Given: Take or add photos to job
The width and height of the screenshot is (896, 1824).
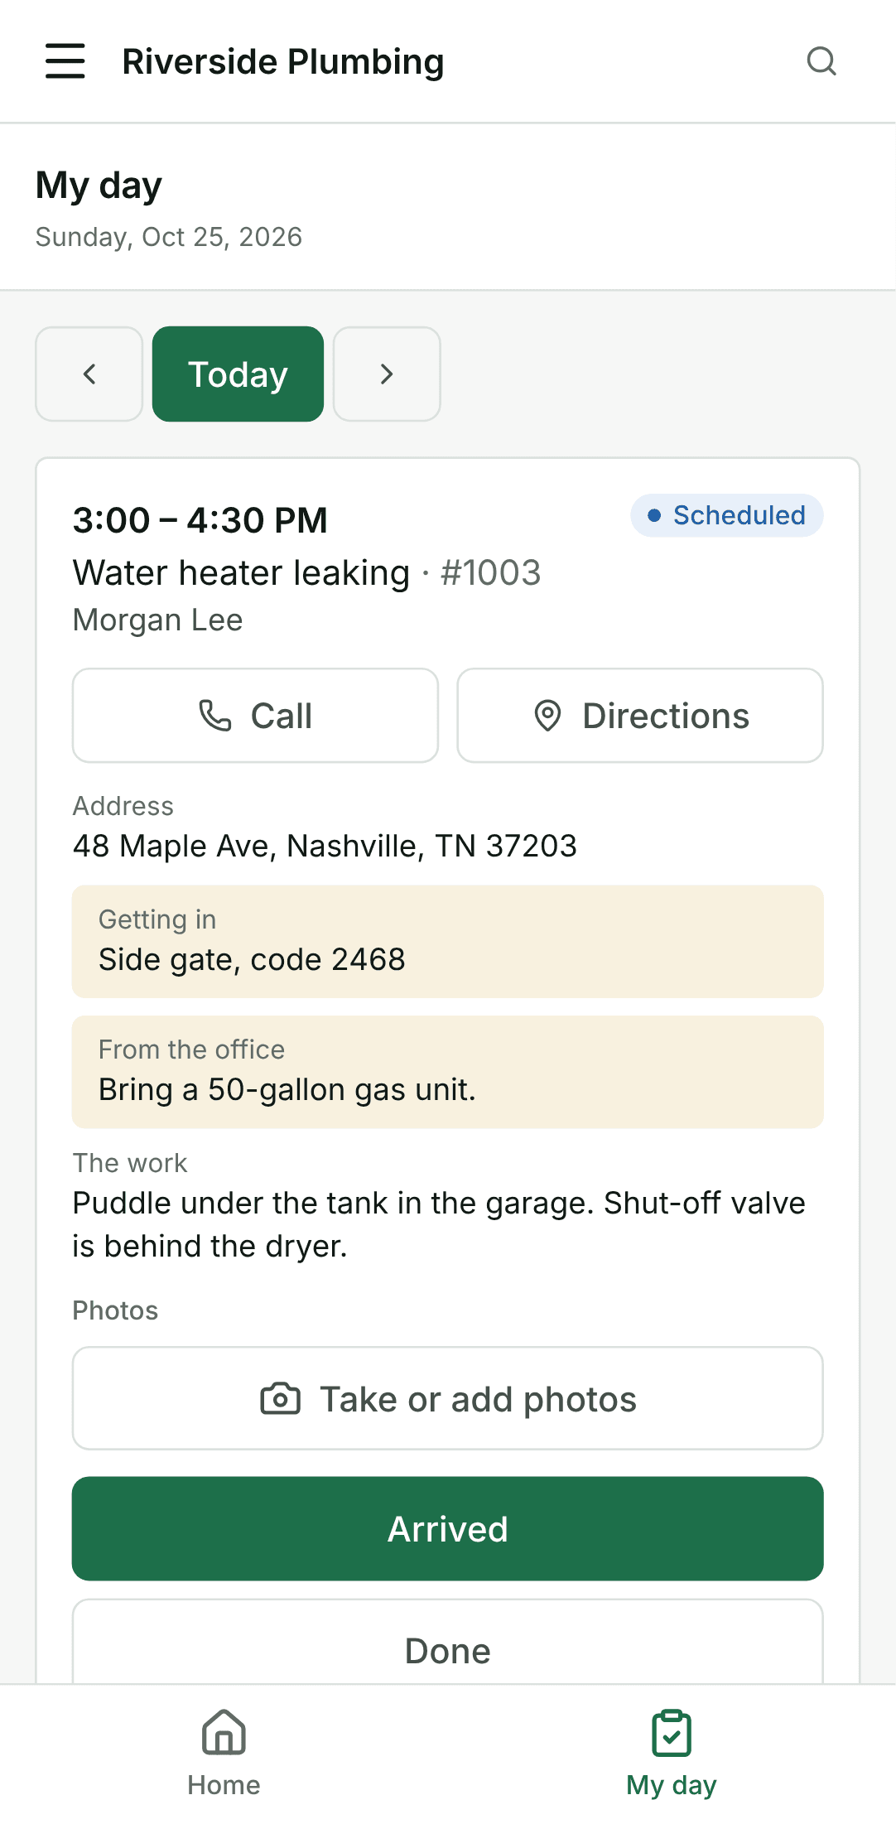Looking at the screenshot, I should 448,1398.
